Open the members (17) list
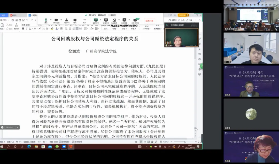Image resolution: width=279 pixels, height=164 pixels. (x=67, y=20)
